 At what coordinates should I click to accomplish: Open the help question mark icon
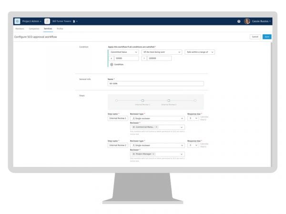point(239,21)
